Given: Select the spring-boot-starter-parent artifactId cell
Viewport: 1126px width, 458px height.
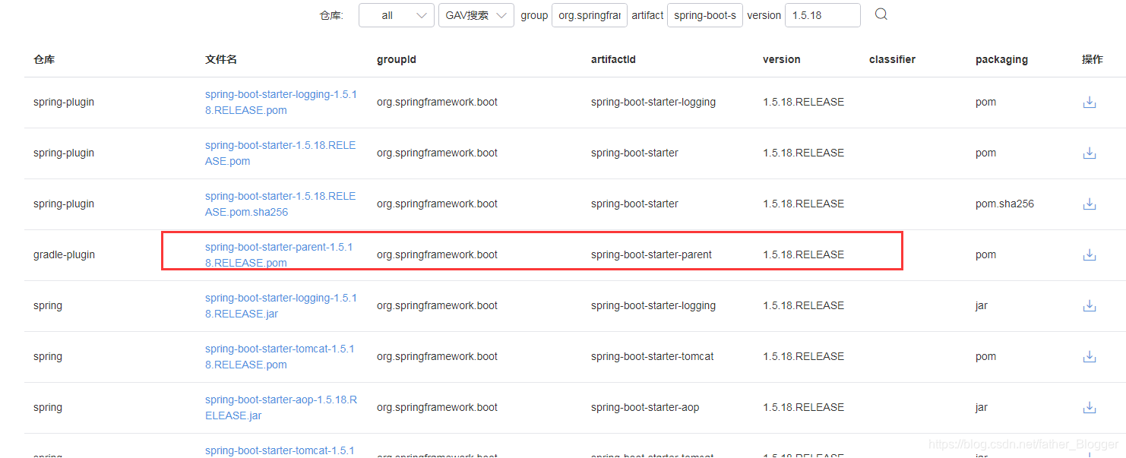Looking at the screenshot, I should click(651, 254).
